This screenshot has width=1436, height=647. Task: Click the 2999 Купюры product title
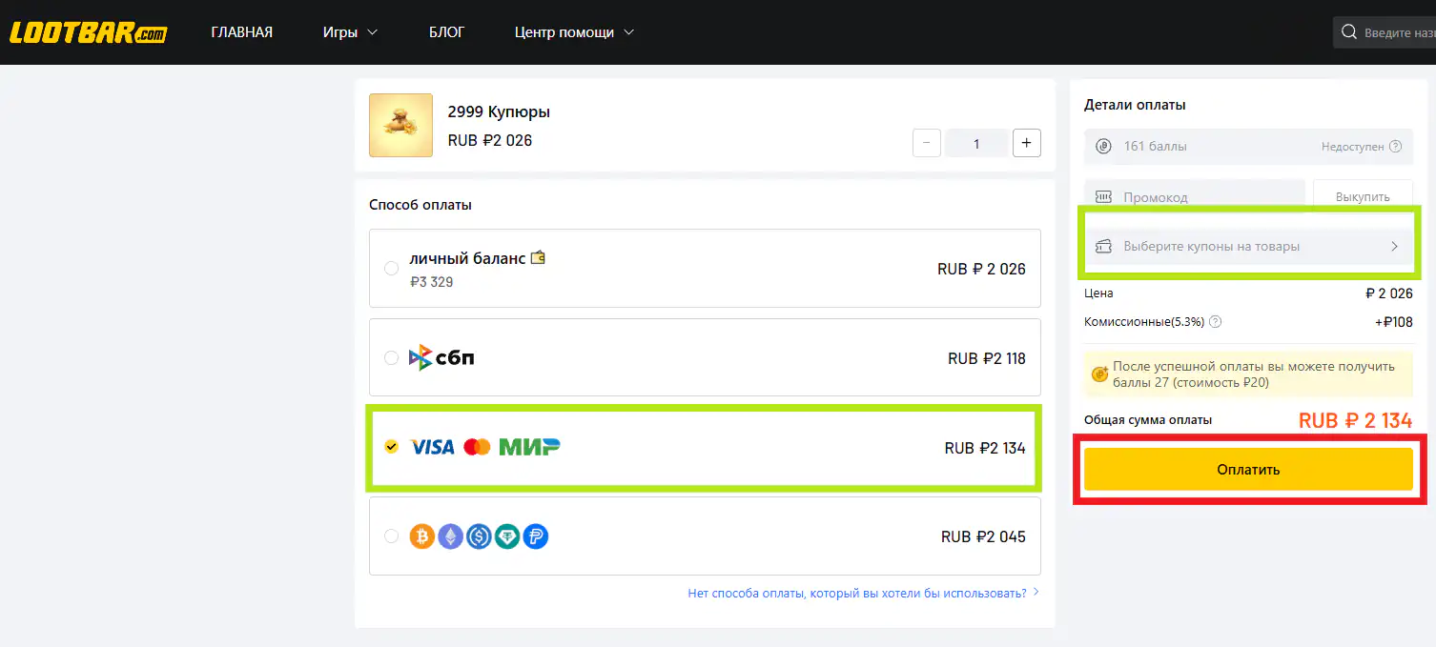(499, 112)
